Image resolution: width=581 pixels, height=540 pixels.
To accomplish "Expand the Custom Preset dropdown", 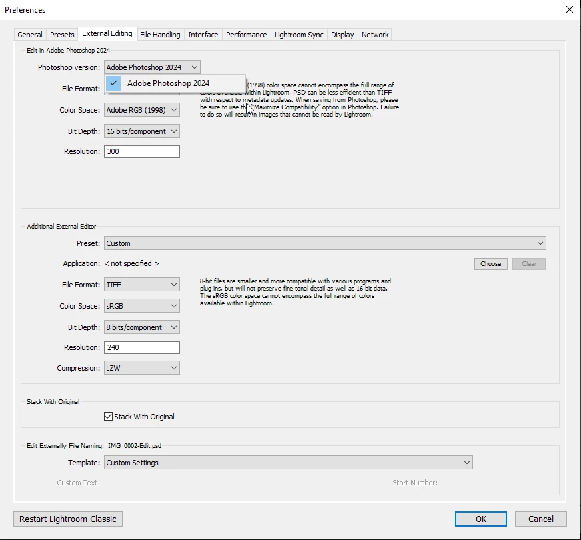I will click(324, 243).
